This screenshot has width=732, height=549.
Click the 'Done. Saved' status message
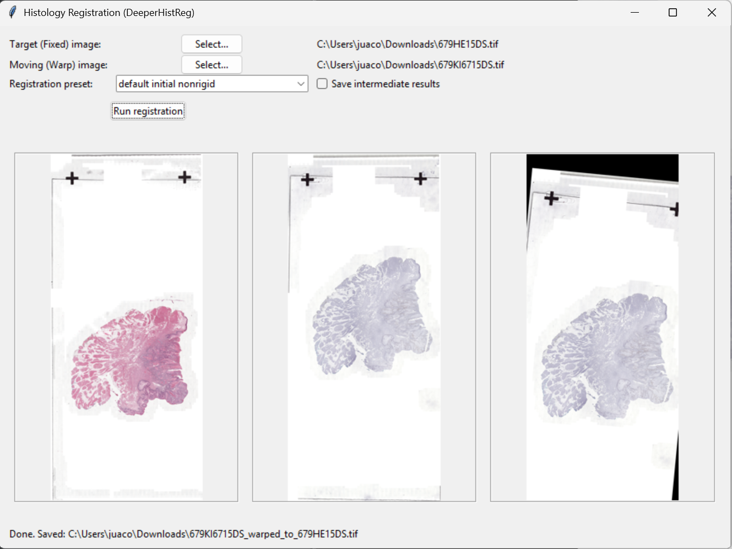click(x=183, y=534)
